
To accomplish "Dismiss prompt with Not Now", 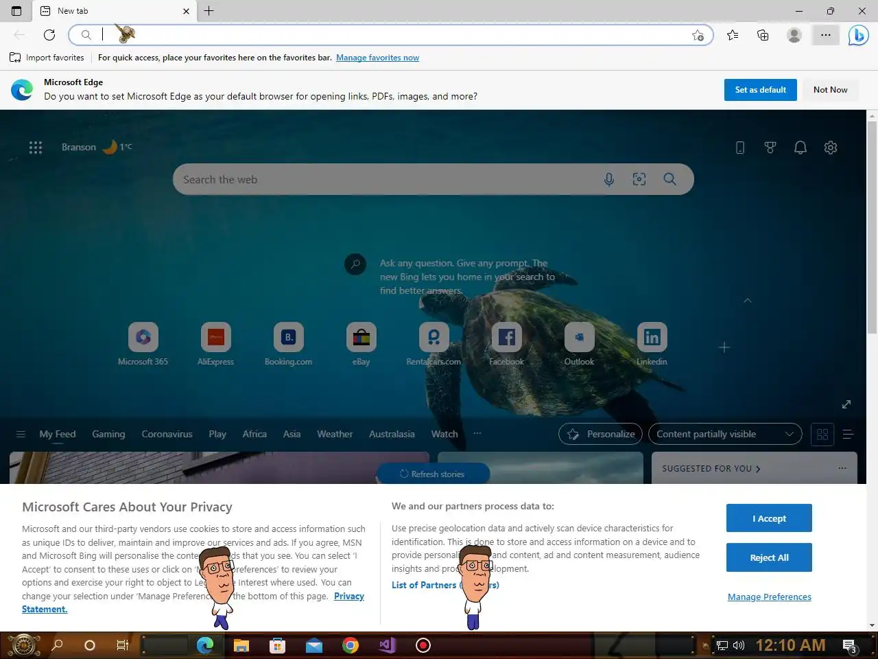I will tap(830, 90).
